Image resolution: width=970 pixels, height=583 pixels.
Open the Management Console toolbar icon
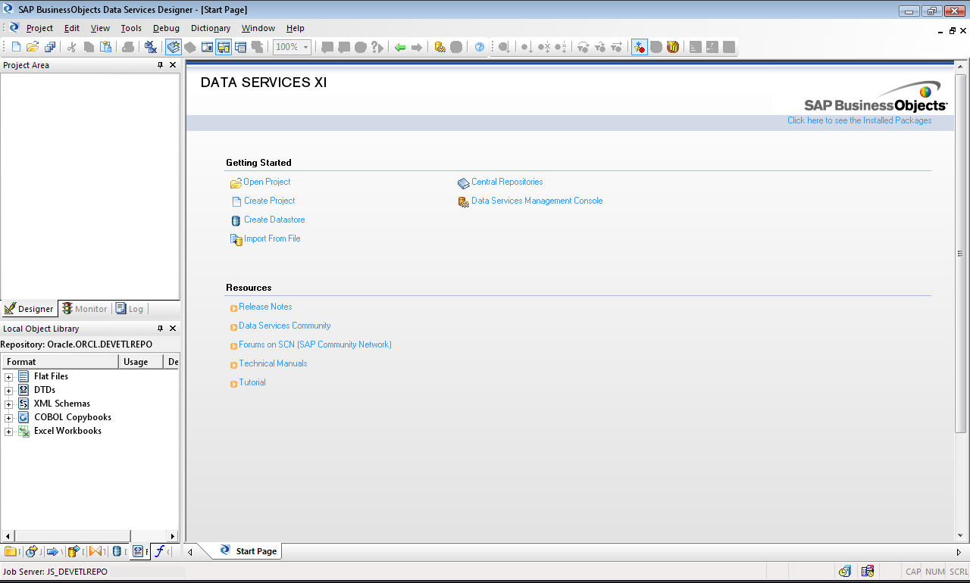440,47
